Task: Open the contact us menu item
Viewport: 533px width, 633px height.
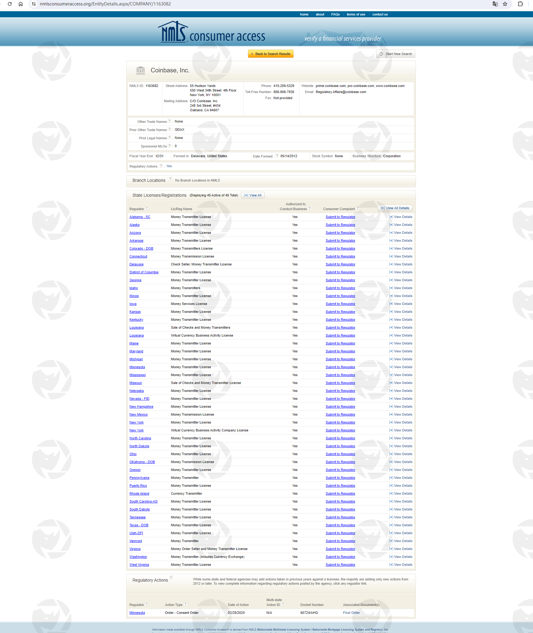Action: [x=380, y=15]
